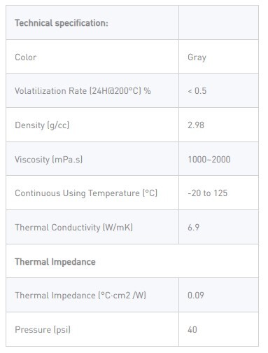Select Thermal Impedance (°C·cm2 /W) label
268x353 pixels.
click(x=80, y=296)
